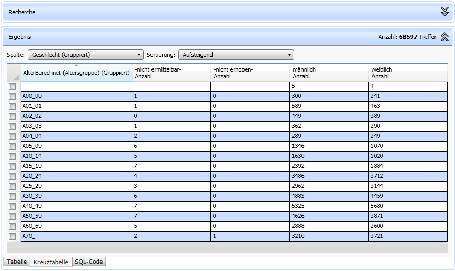Sort by AlterBerechnet (Altersgruppe) column header
455x271 pixels.
coord(76,73)
